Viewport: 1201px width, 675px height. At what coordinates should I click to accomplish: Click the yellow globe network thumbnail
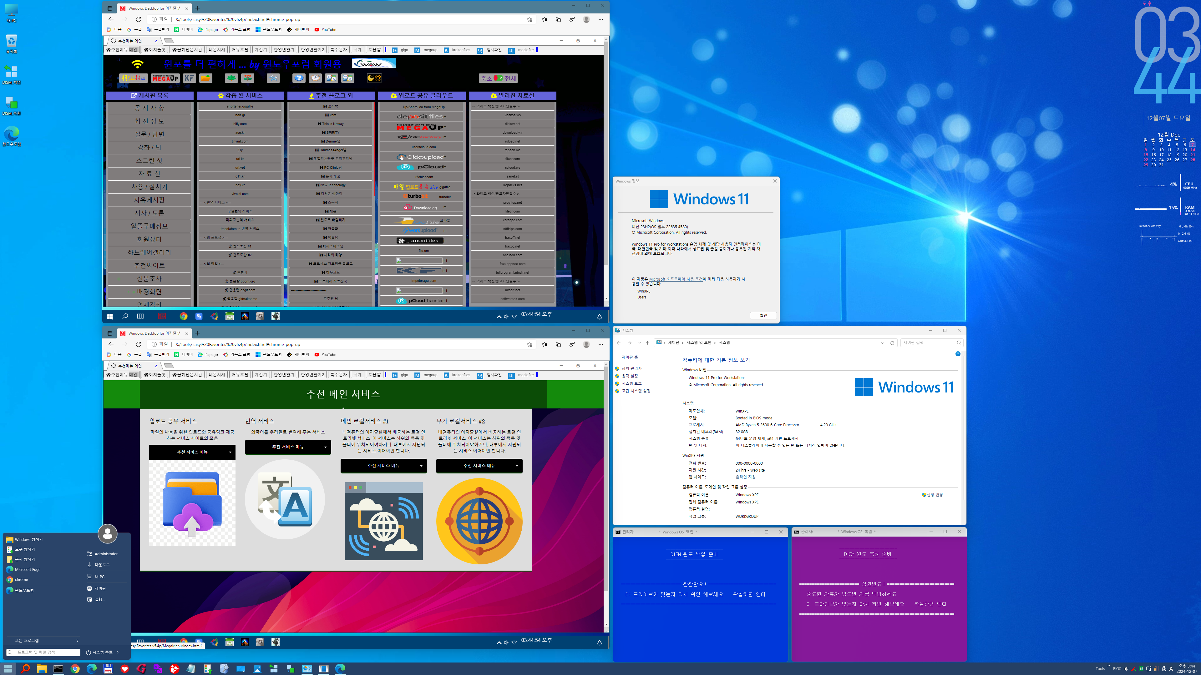479,521
